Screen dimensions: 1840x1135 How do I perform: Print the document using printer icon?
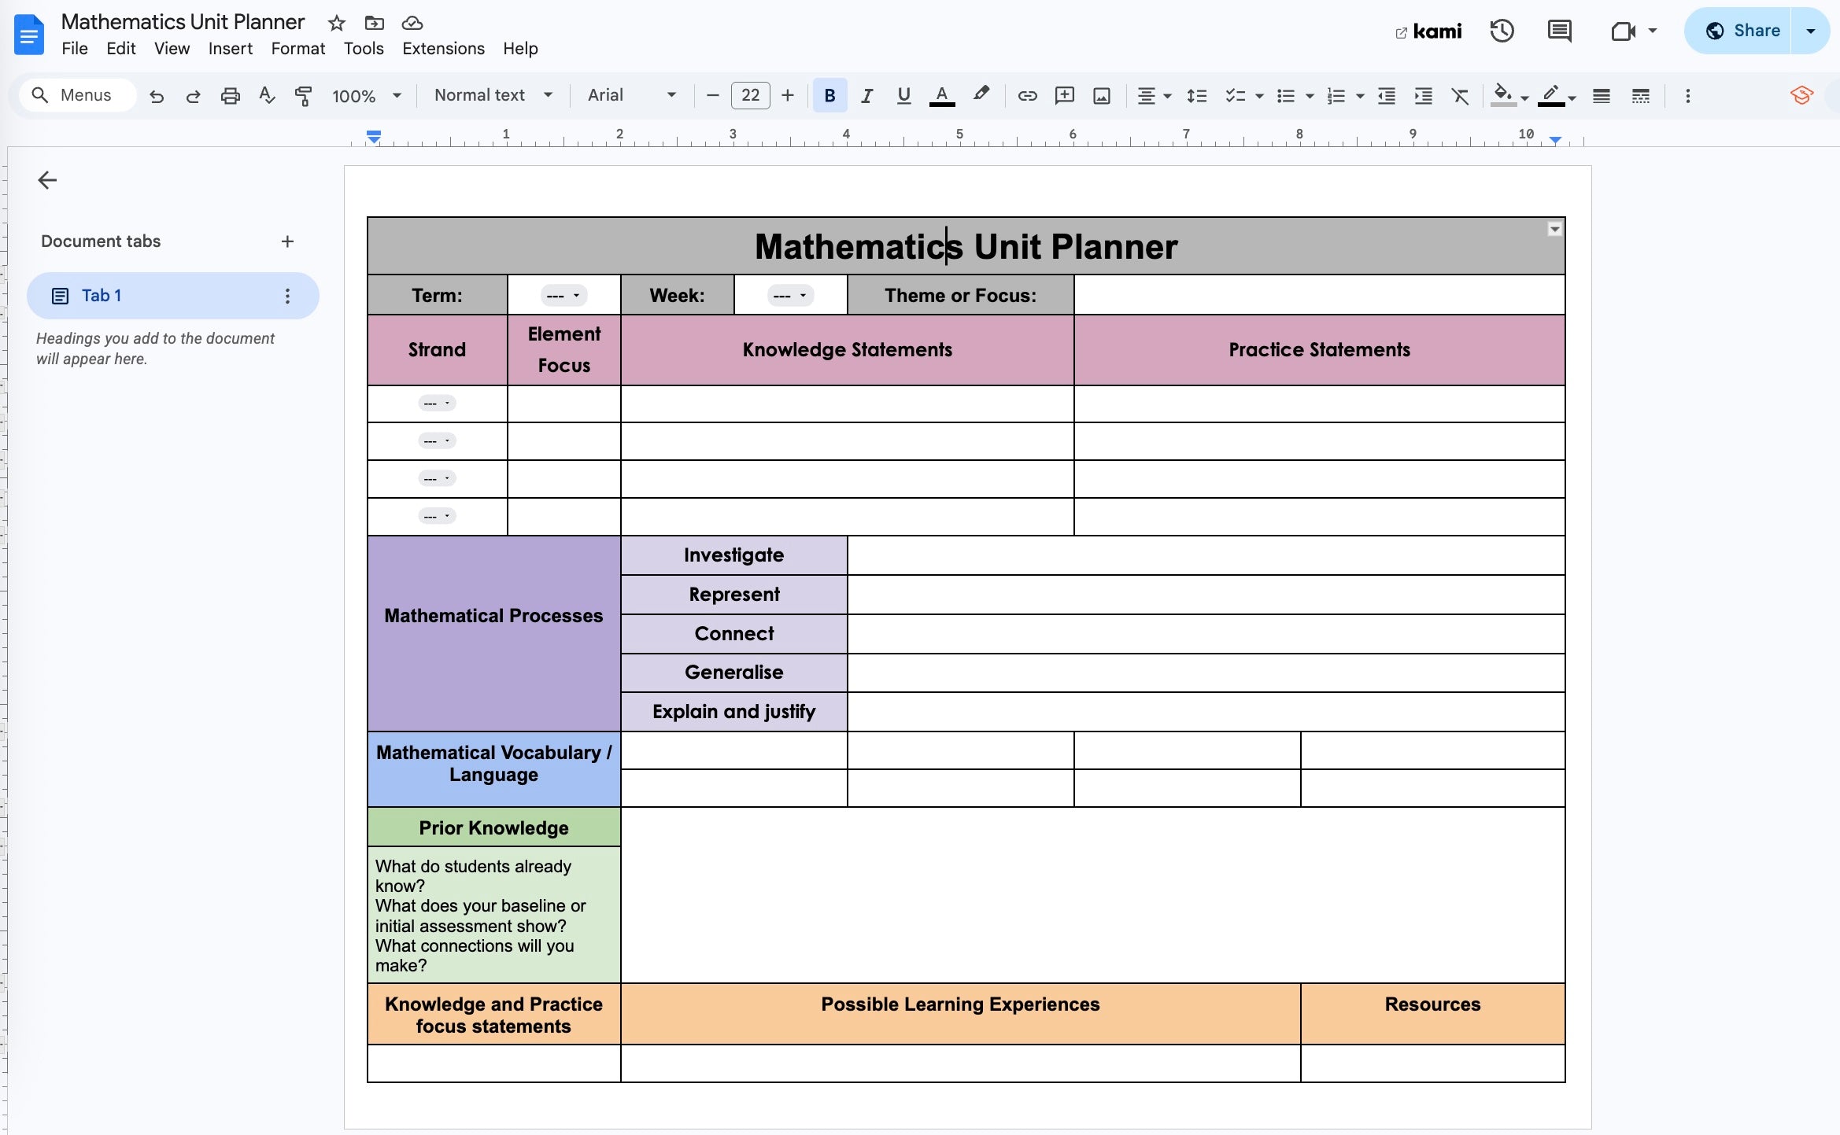coord(230,96)
